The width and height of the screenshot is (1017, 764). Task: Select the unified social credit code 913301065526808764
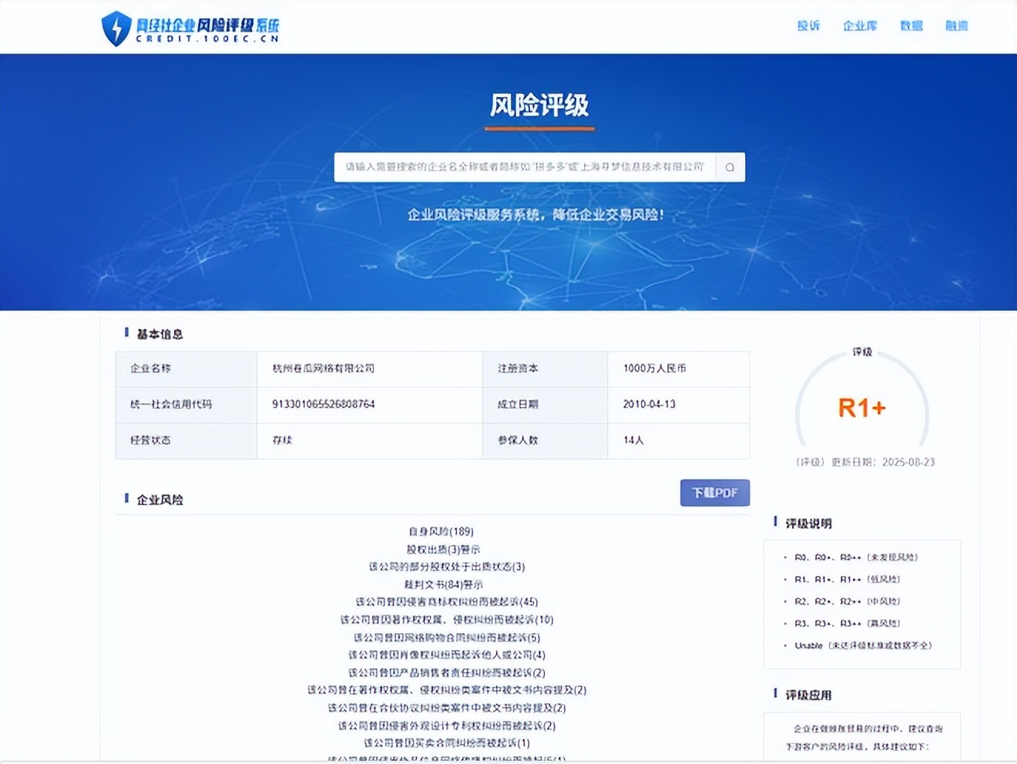tap(324, 404)
